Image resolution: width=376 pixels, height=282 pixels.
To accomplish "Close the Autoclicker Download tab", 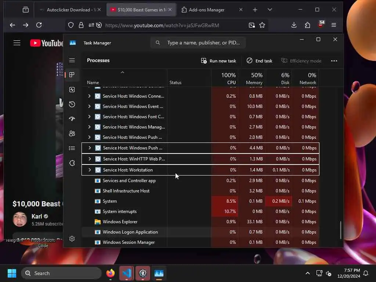I will (x=99, y=10).
